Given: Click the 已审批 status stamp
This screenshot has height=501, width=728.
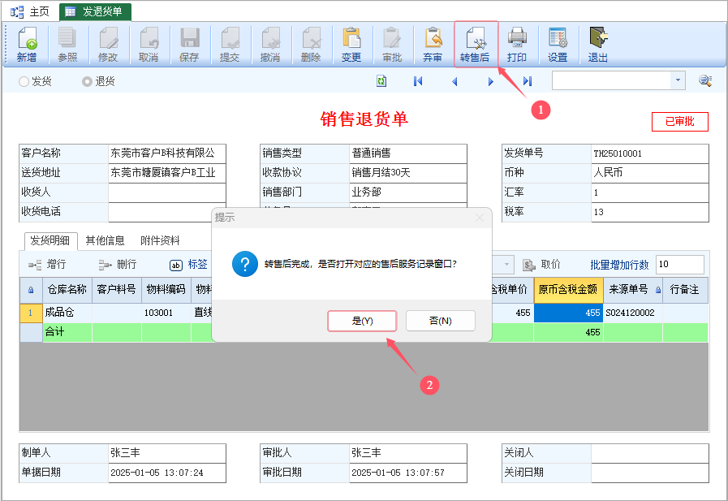Looking at the screenshot, I should tap(680, 122).
